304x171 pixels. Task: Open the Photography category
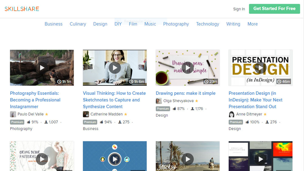point(176,24)
